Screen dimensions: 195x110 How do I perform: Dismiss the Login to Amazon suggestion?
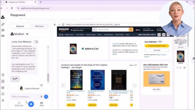pyautogui.click(x=41, y=85)
